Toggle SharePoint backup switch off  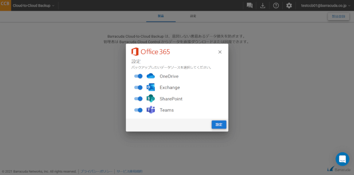138,98
